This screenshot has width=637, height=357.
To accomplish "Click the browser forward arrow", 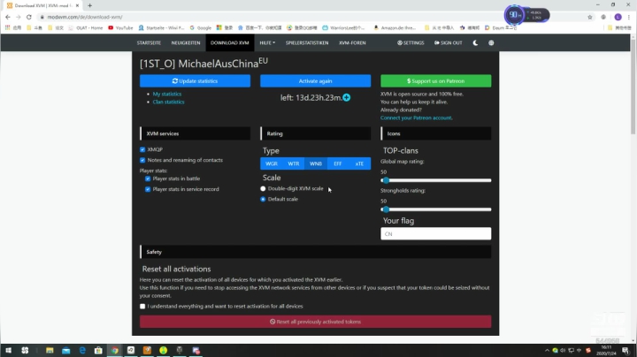I will [x=19, y=17].
